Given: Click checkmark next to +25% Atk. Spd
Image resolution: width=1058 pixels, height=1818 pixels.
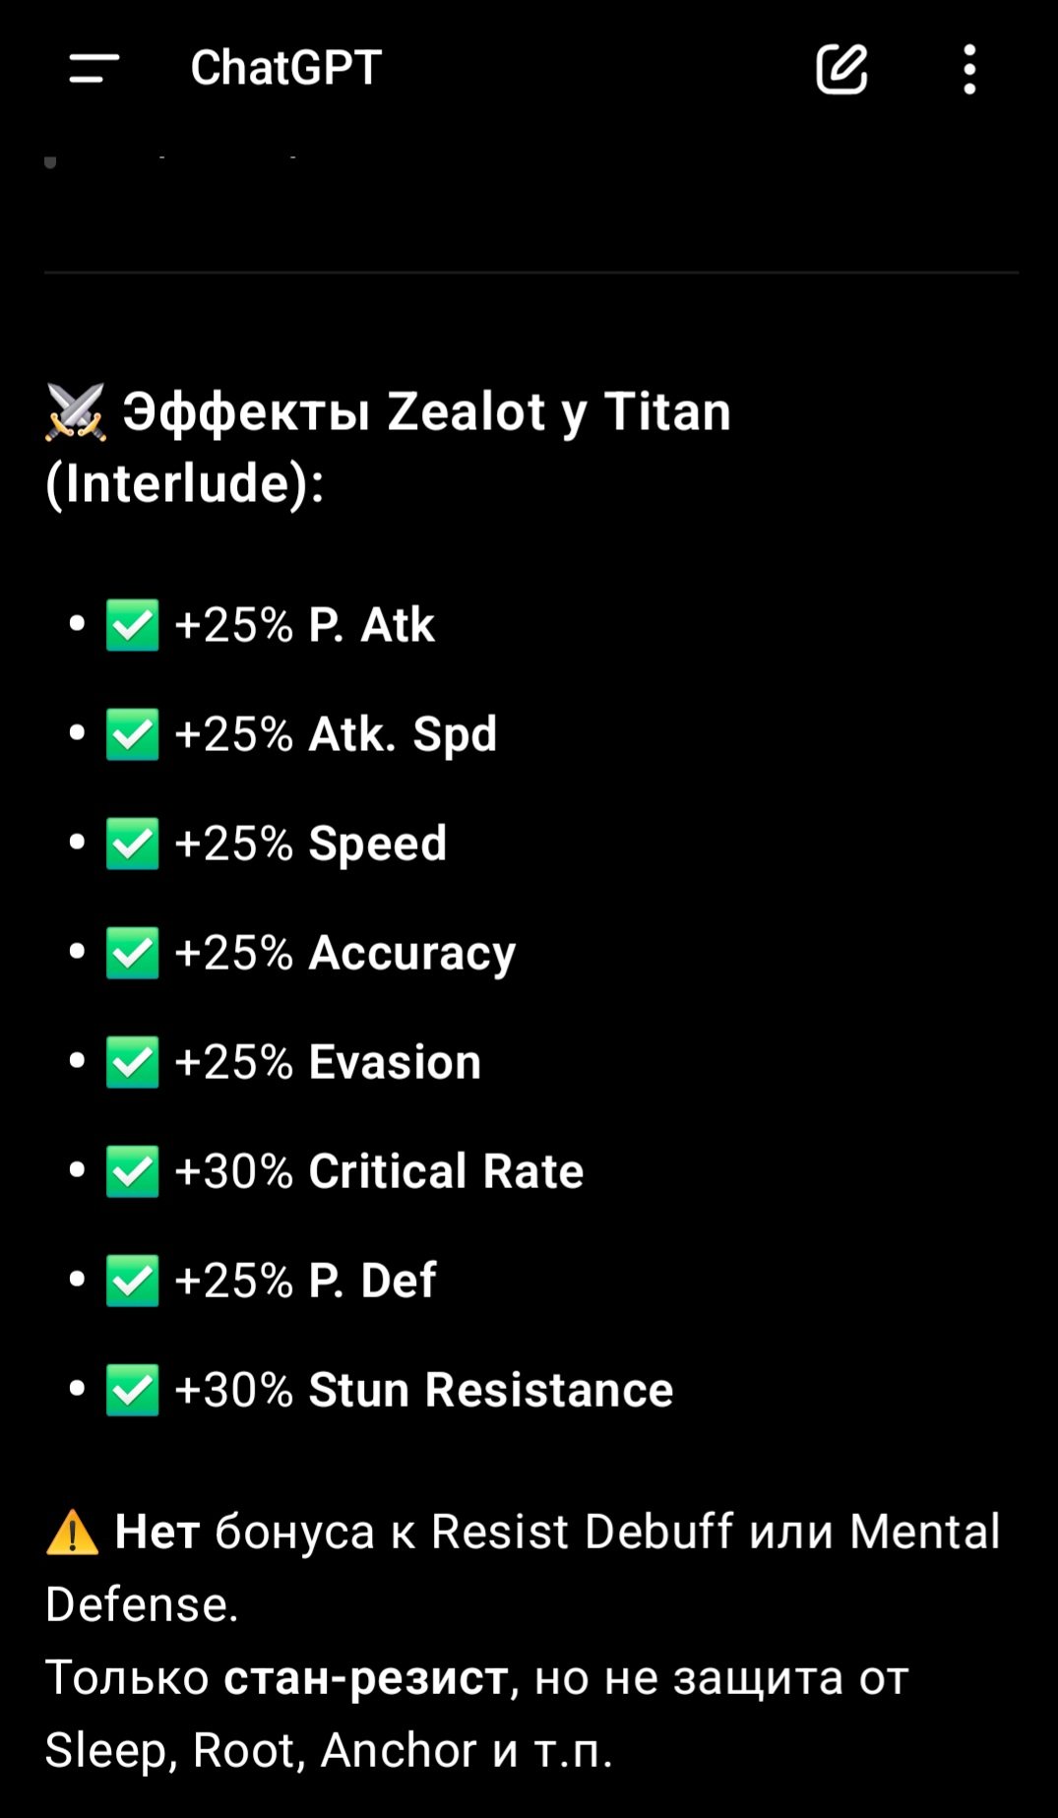Looking at the screenshot, I should pos(132,735).
